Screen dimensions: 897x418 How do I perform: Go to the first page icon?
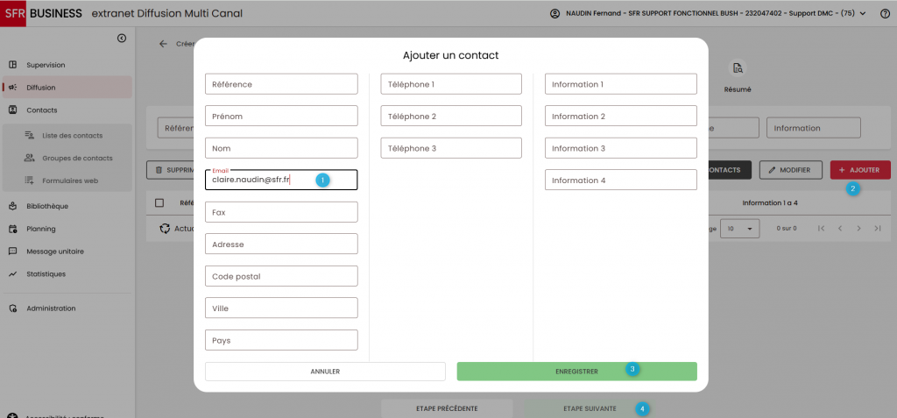[821, 229]
